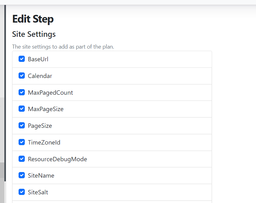Click the Site Settings subheading

click(33, 34)
